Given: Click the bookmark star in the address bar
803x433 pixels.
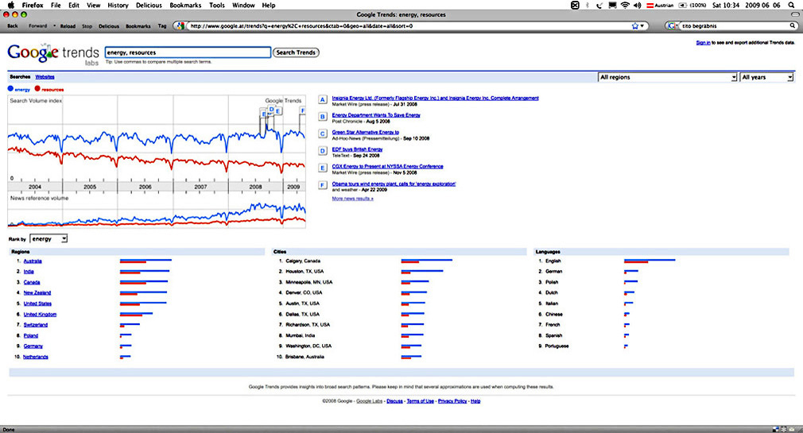Looking at the screenshot, I should (x=635, y=25).
